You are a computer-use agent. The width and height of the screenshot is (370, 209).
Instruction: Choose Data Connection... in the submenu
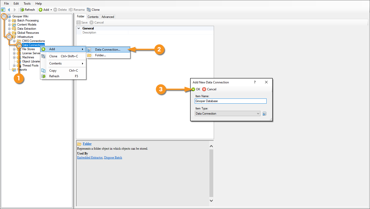click(x=108, y=50)
